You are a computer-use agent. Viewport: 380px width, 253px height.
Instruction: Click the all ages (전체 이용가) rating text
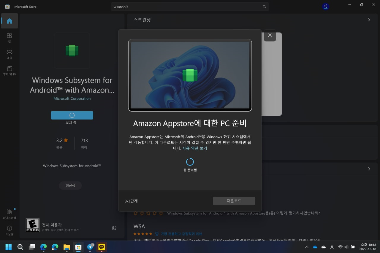(52, 225)
